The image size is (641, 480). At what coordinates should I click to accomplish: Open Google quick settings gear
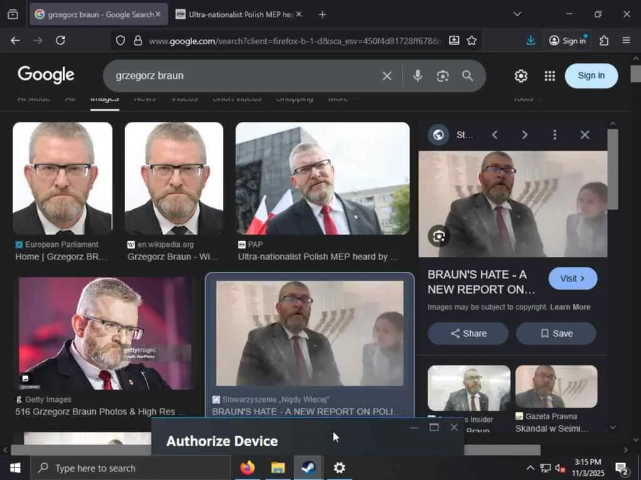coord(521,76)
